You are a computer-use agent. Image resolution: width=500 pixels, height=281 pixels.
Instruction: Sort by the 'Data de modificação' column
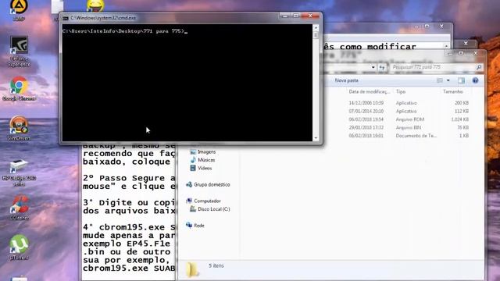[x=370, y=91]
